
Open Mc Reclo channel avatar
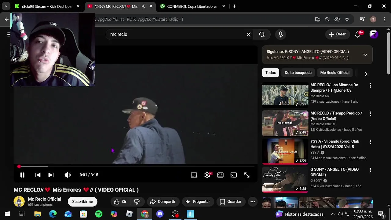click(x=19, y=202)
